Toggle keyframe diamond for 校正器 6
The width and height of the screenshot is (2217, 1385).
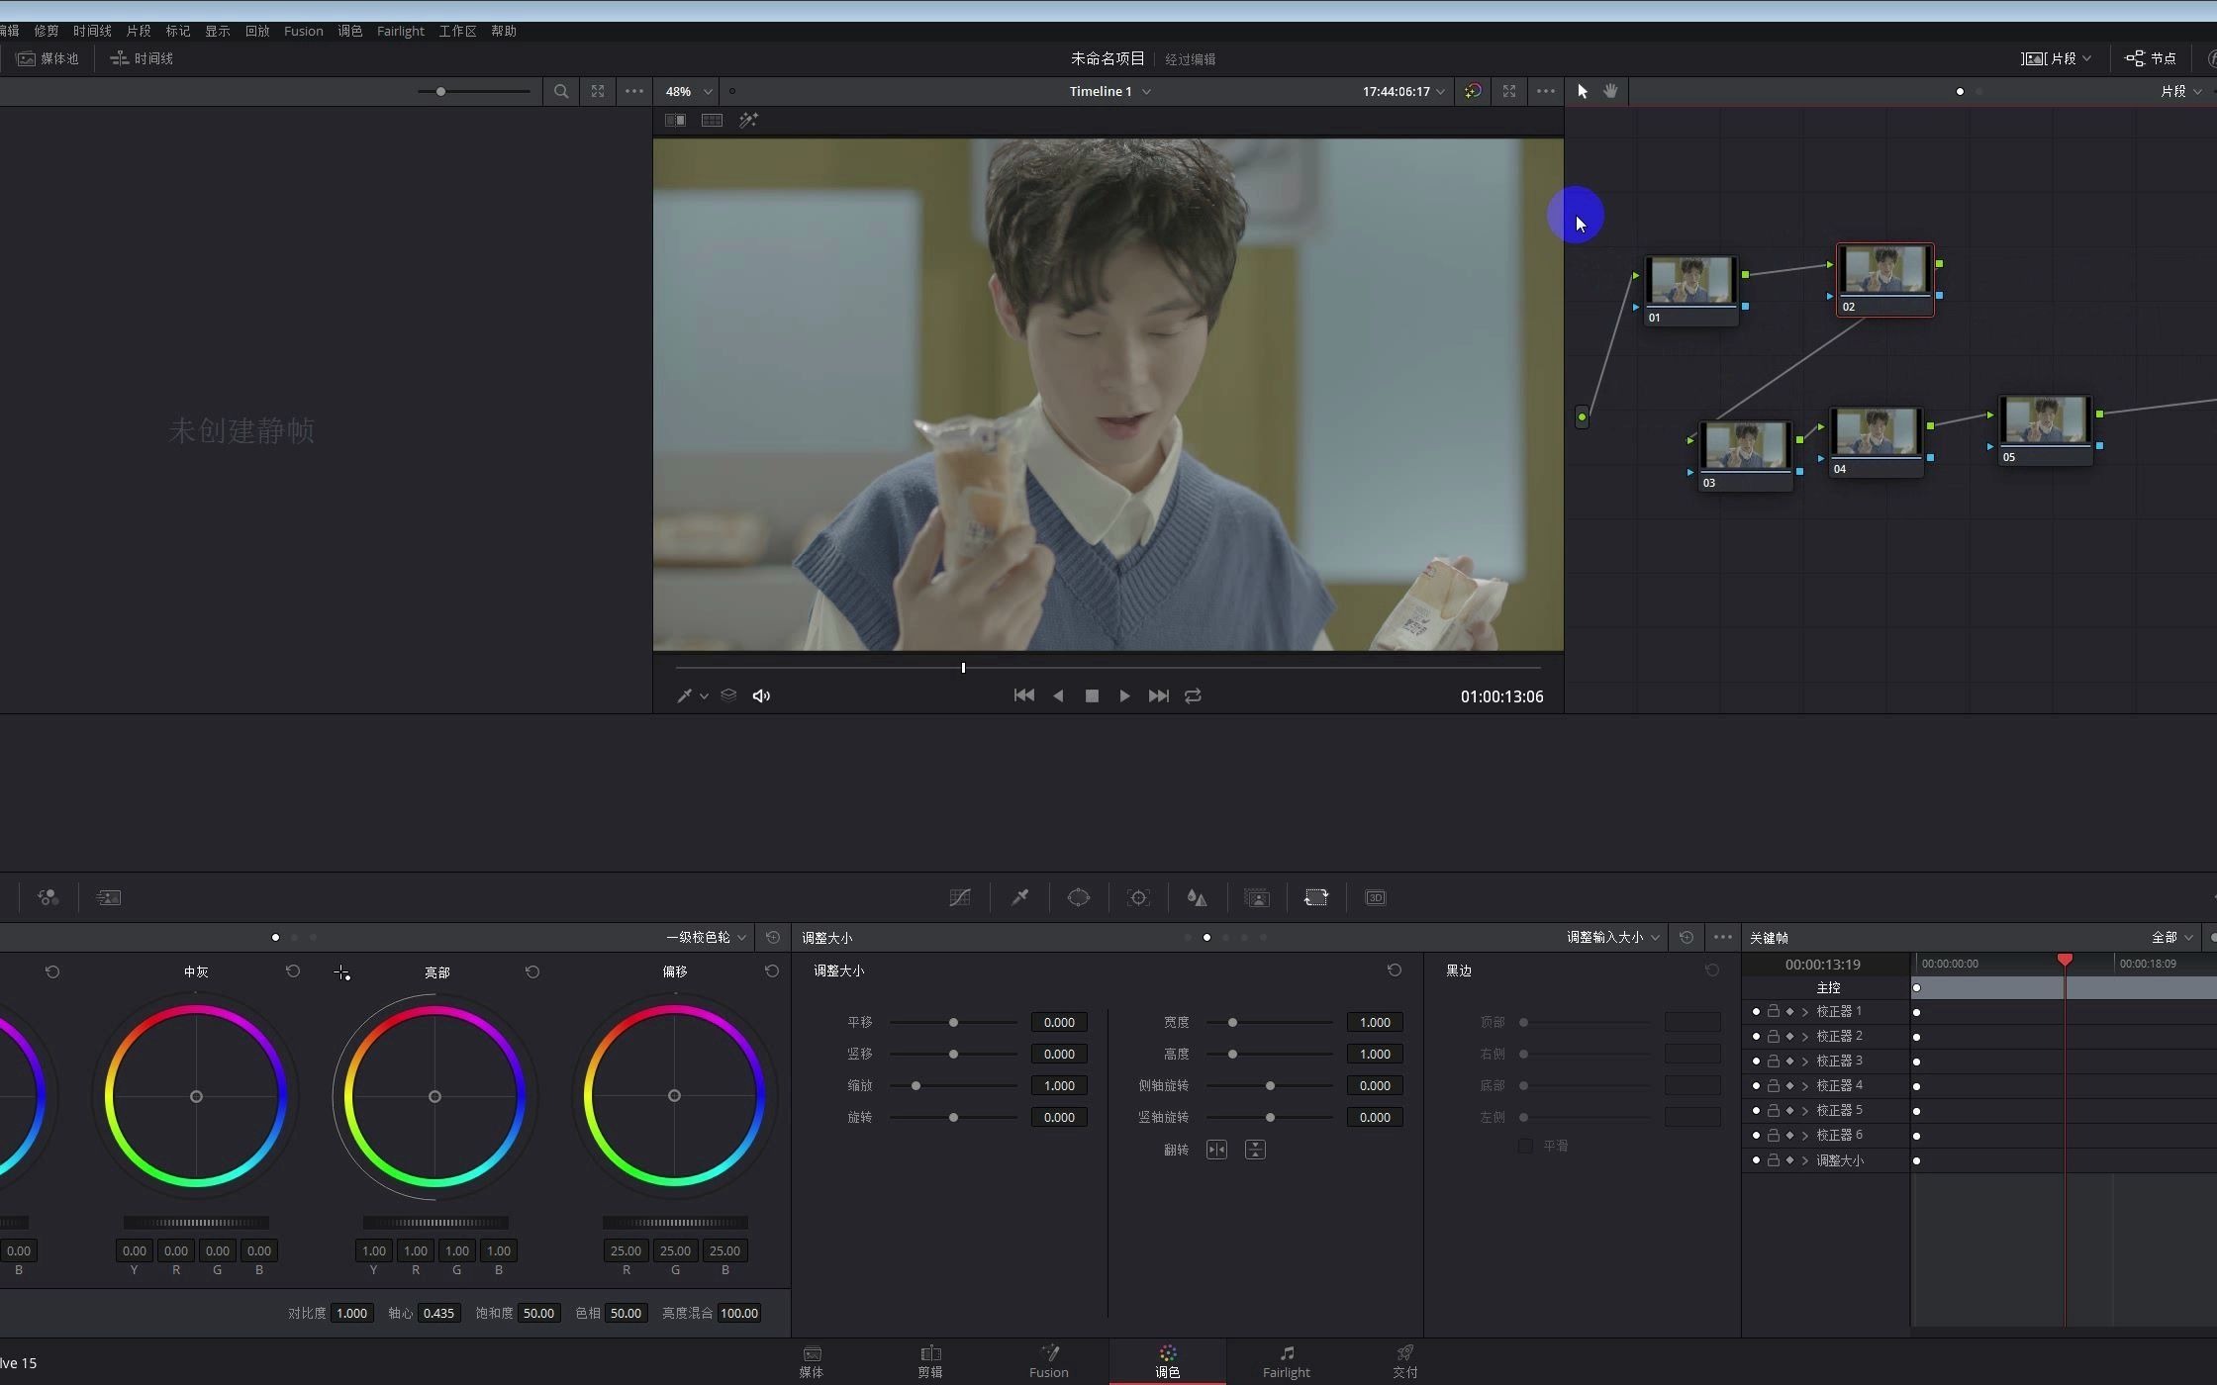point(1789,1136)
